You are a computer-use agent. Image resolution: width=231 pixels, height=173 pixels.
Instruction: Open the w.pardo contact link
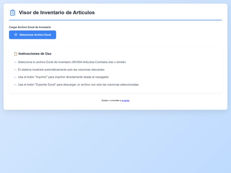tap(125, 100)
